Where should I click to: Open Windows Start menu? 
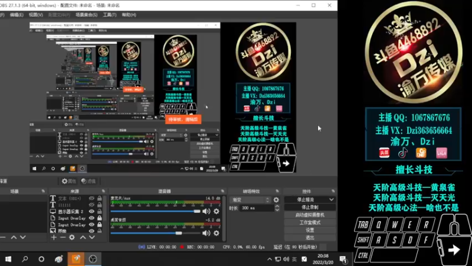(8, 259)
